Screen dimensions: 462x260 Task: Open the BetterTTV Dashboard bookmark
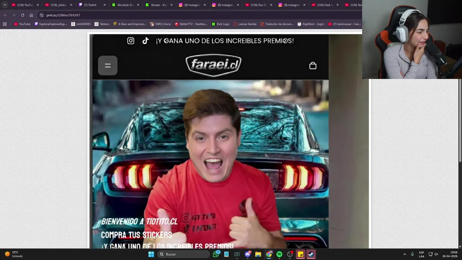(x=191, y=24)
